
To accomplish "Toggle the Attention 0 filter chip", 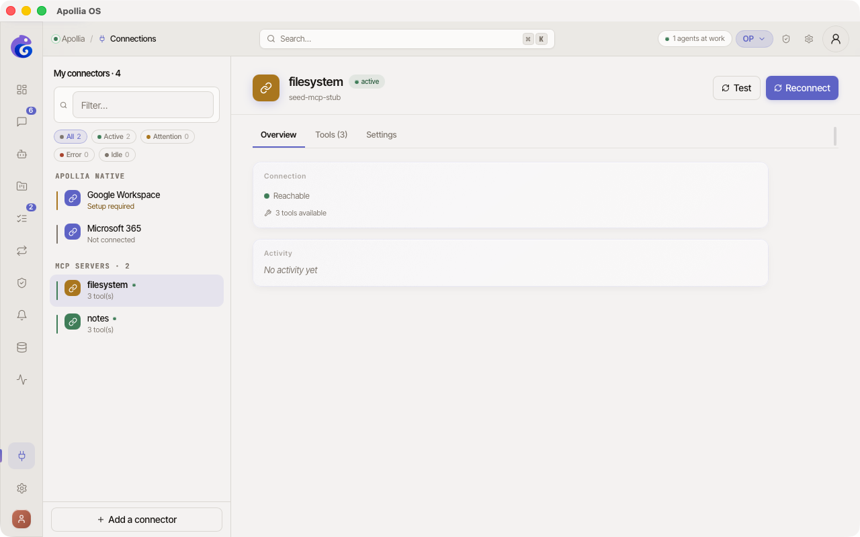I will pyautogui.click(x=168, y=137).
